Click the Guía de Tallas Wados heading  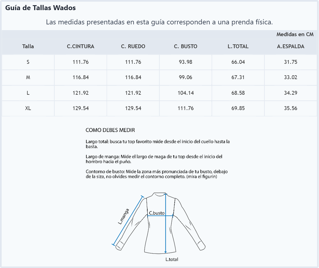point(41,8)
